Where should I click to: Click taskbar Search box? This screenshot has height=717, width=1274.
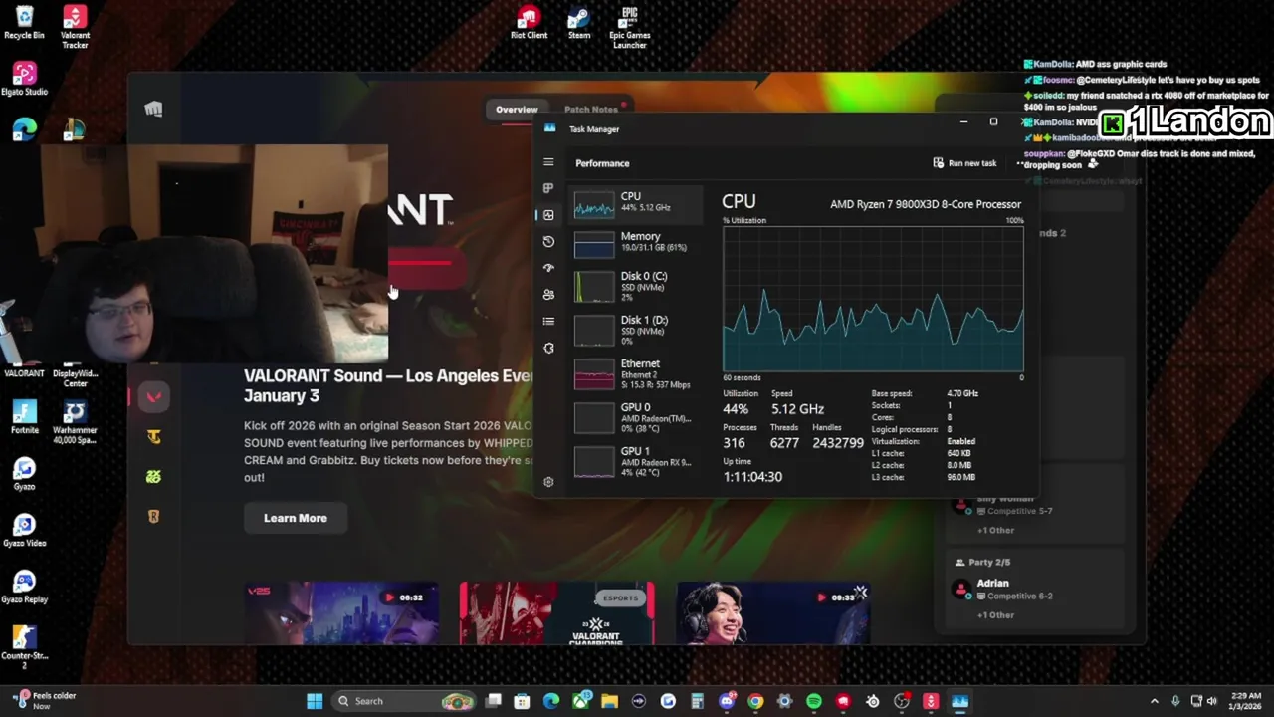click(x=405, y=701)
